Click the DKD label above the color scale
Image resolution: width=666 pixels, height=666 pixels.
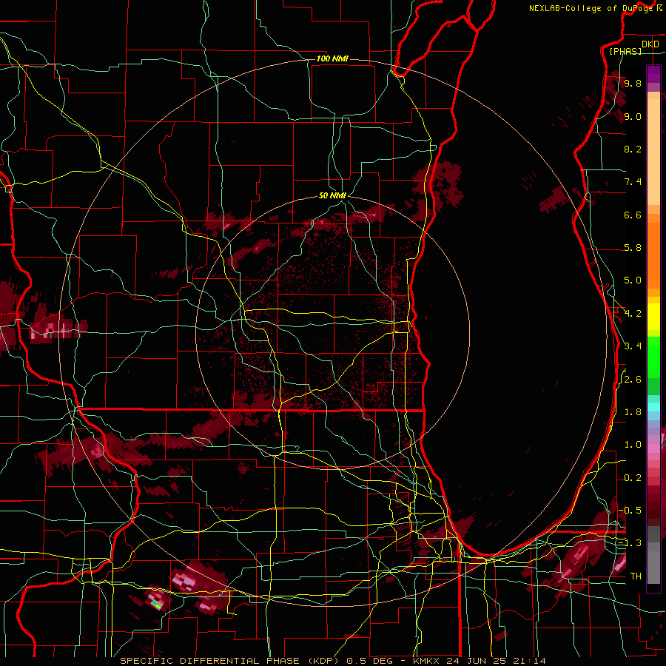pos(650,44)
